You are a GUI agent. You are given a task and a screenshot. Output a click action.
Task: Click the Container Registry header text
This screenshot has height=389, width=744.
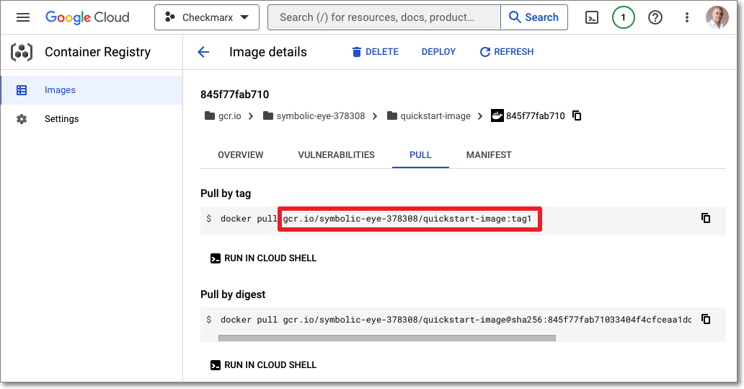(98, 52)
